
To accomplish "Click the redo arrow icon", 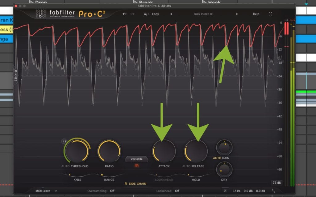I will tap(132, 14).
